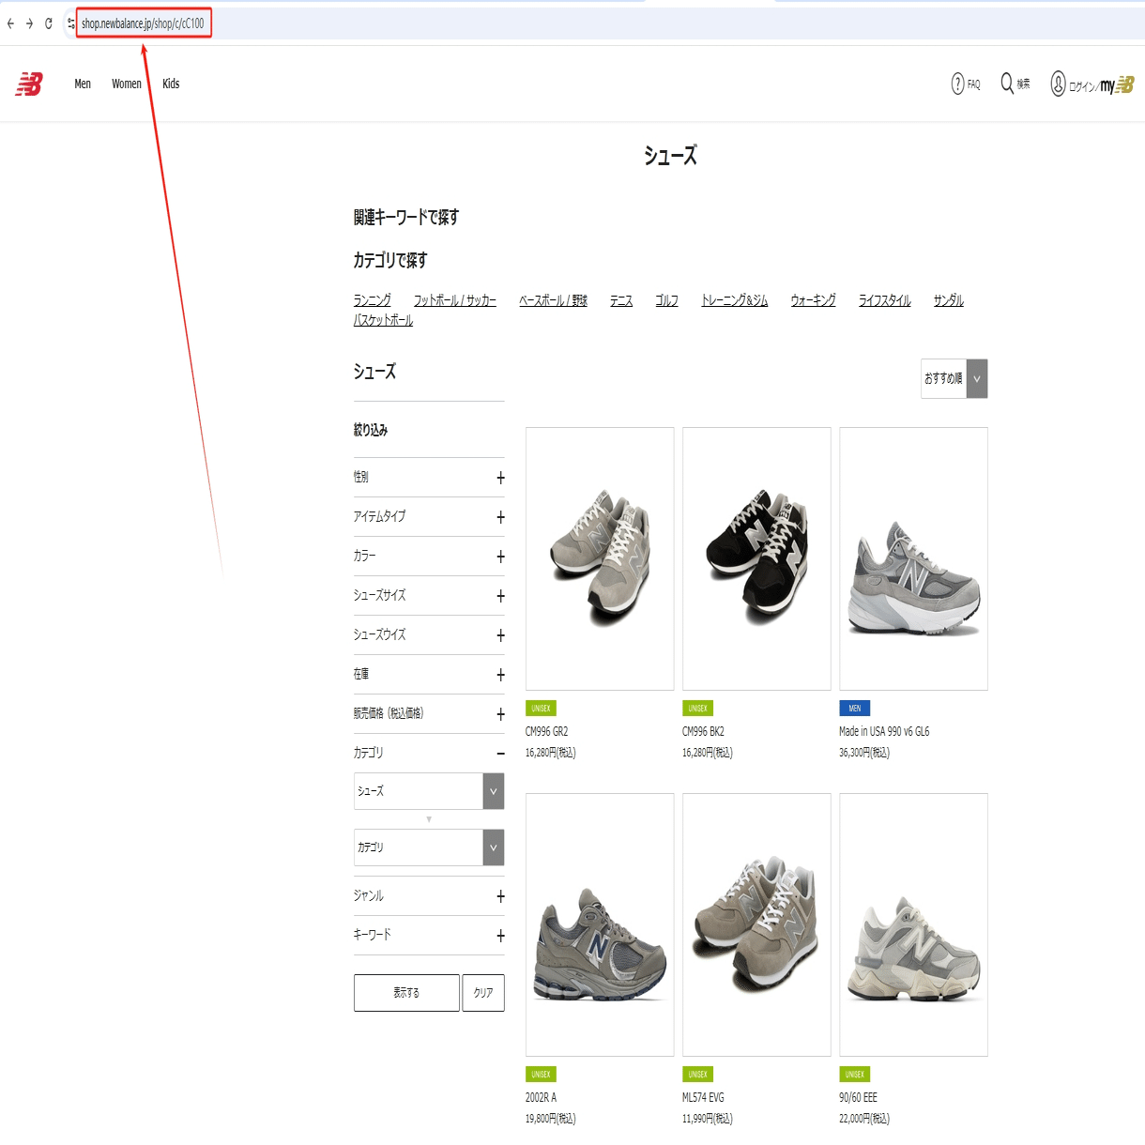Open login account icon
This screenshot has height=1145, width=1145.
[1058, 84]
